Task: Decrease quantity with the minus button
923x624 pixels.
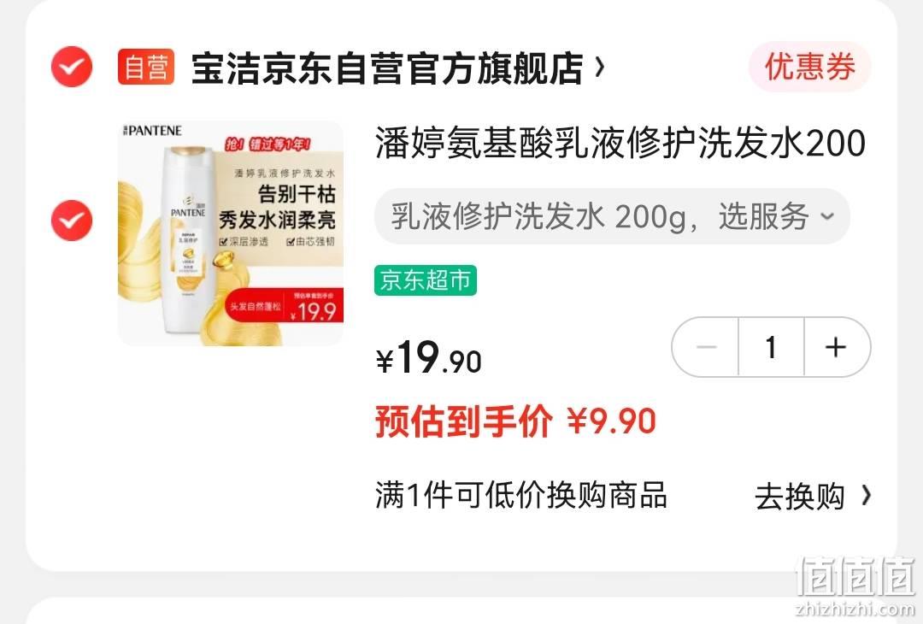Action: pos(705,347)
